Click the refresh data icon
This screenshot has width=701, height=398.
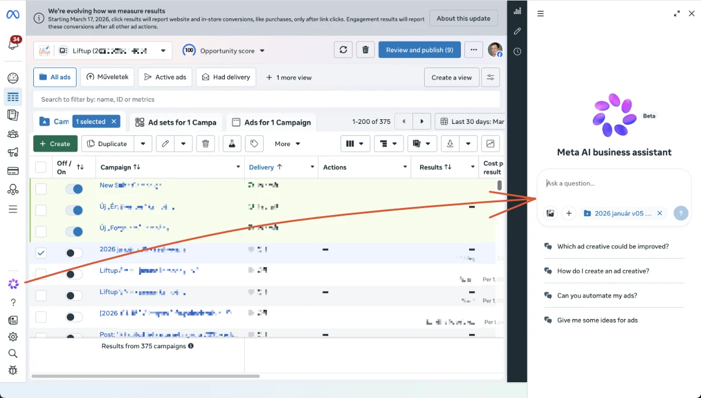click(x=343, y=50)
